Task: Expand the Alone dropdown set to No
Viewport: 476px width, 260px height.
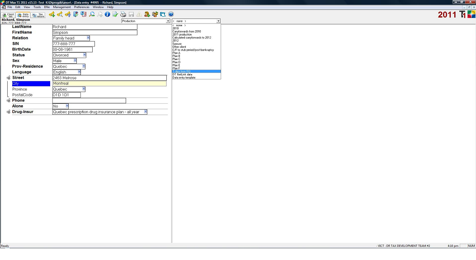Action: coord(67,106)
